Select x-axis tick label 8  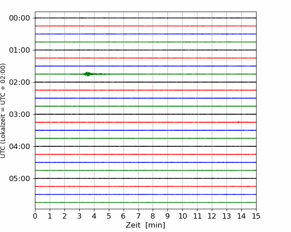point(153,216)
